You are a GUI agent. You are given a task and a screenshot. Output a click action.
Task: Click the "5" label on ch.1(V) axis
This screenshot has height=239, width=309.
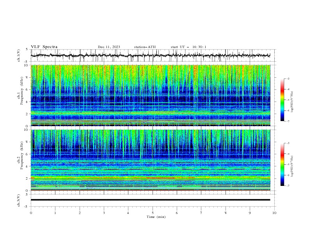tap(27, 49)
